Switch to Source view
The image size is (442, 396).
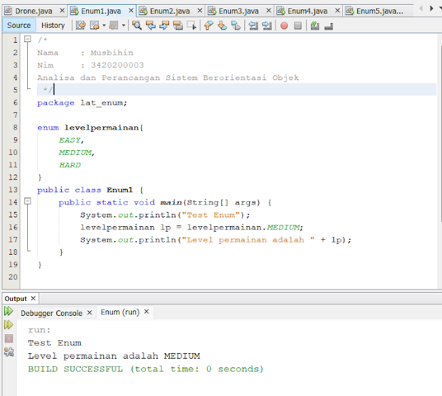click(19, 25)
